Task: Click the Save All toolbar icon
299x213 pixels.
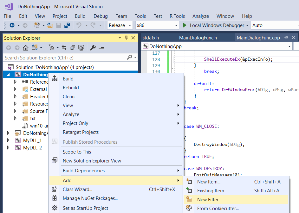Action: click(x=67, y=25)
